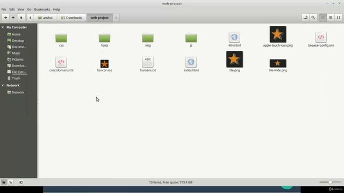Open the anshul breadcrumb folder
The height and width of the screenshot is (193, 344).
[x=45, y=18]
